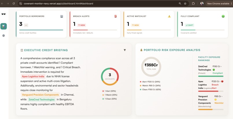Click the browser forward arrow
Viewport: 233px width, 119px height.
[8, 3]
